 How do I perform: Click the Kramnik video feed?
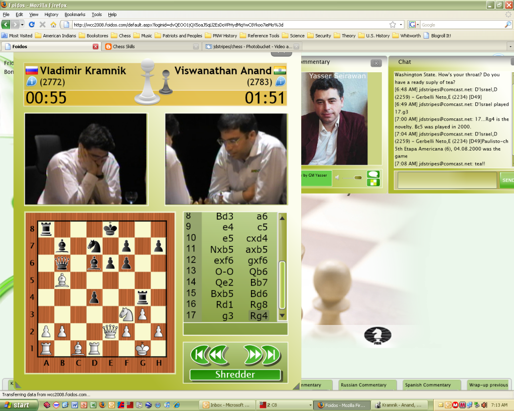86,159
